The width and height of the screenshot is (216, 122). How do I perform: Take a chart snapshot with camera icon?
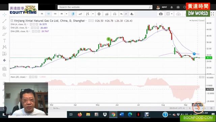[161, 14]
